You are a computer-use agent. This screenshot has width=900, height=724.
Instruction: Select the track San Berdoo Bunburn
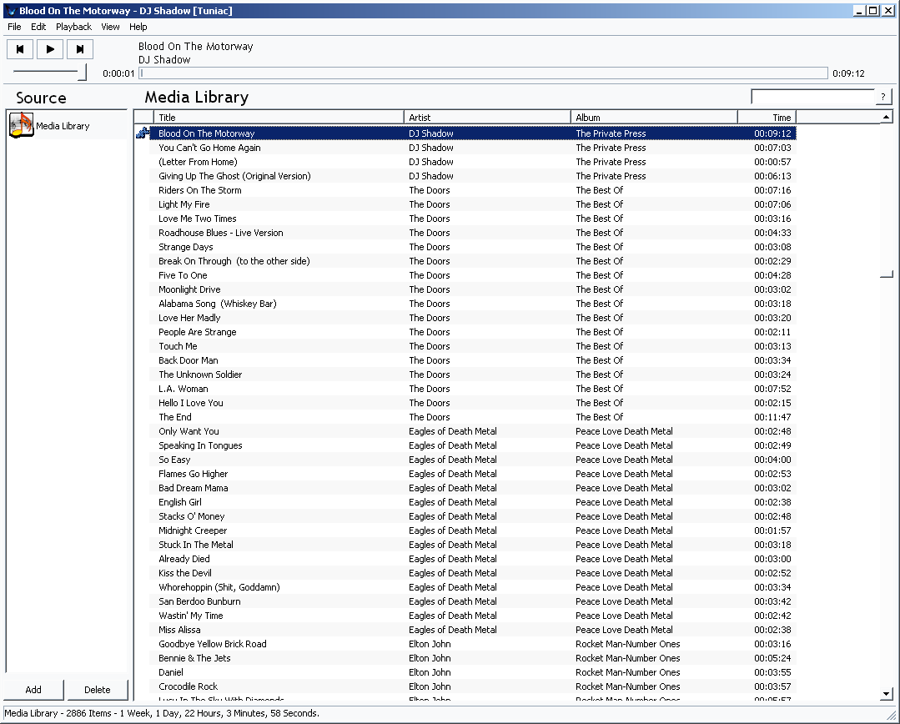[x=474, y=601]
